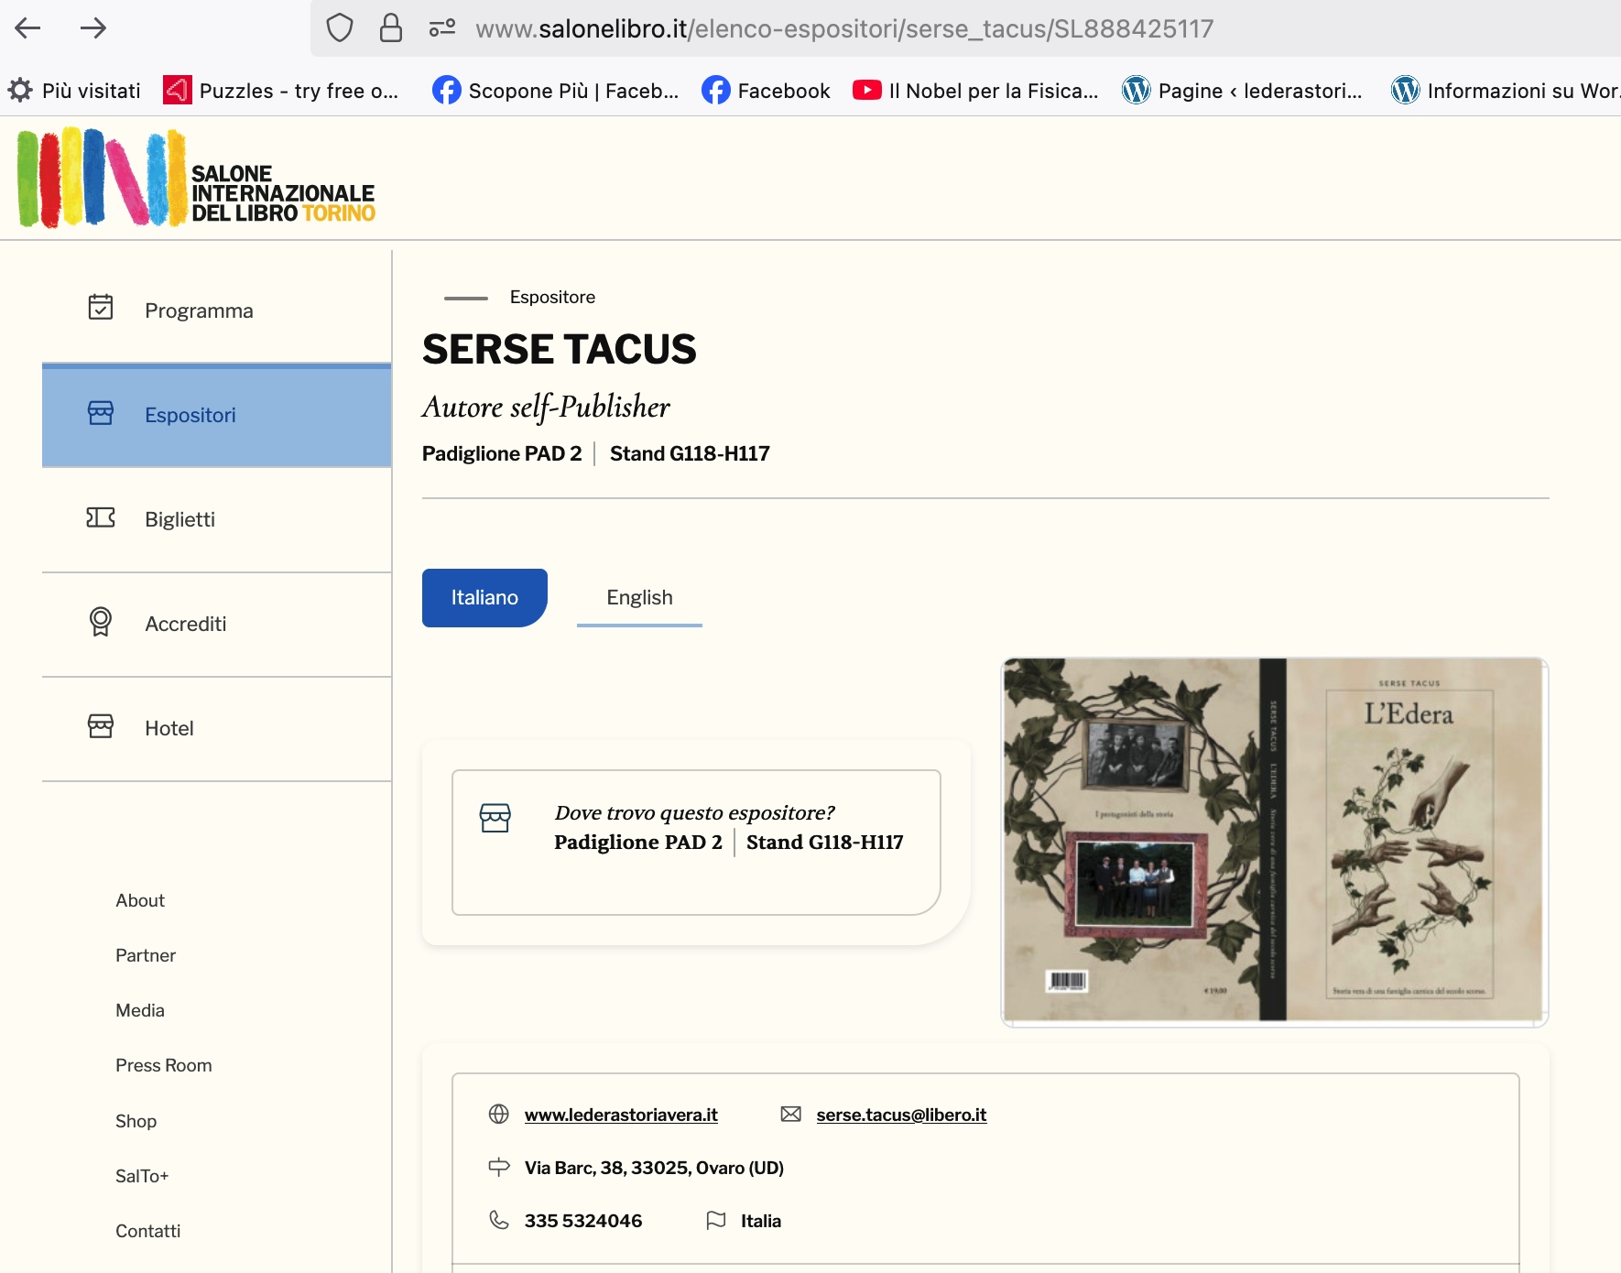Viewport: 1621px width, 1273px height.
Task: Open the SalTo+ link
Action: pos(142,1176)
